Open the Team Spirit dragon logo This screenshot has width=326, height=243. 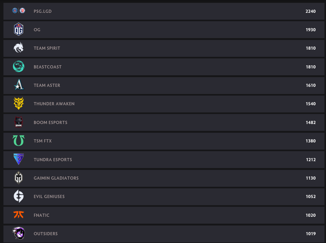point(18,47)
